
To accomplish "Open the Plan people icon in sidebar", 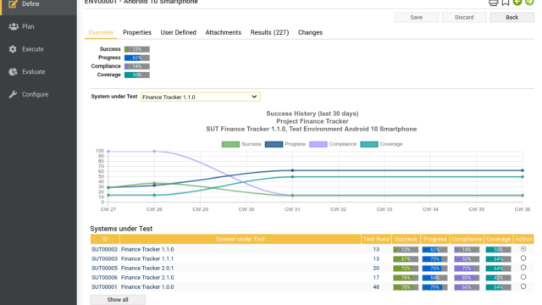I will pos(14,26).
